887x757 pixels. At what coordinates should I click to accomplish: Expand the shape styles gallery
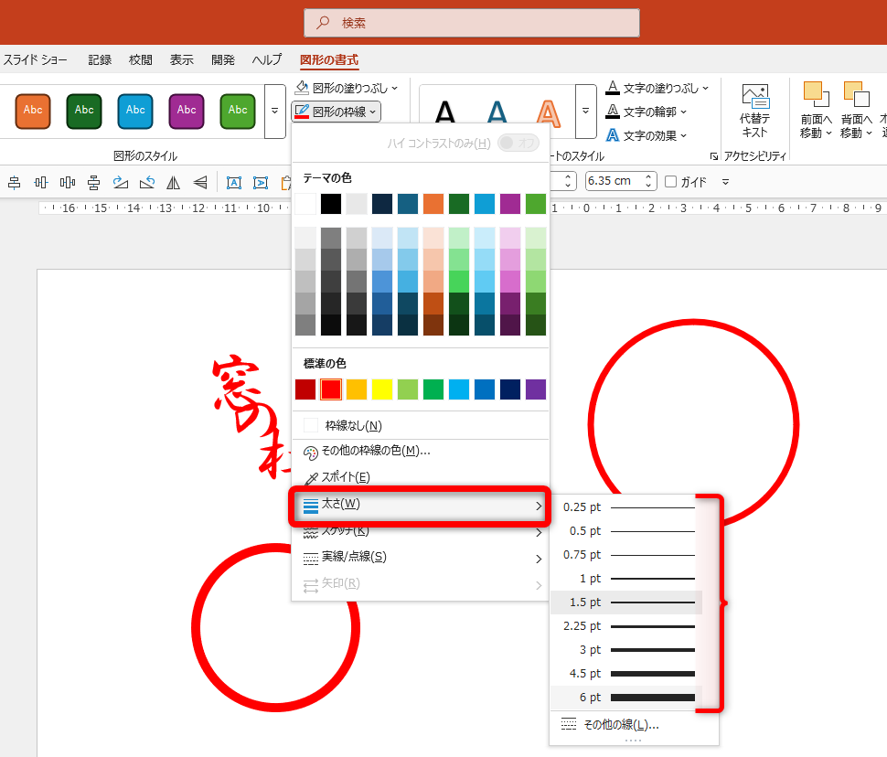273,111
